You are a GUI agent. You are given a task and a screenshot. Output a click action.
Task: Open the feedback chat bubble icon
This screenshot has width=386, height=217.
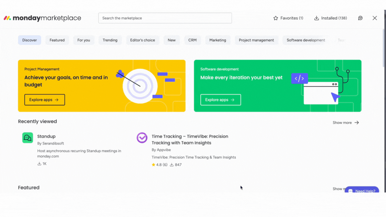pyautogui.click(x=361, y=18)
